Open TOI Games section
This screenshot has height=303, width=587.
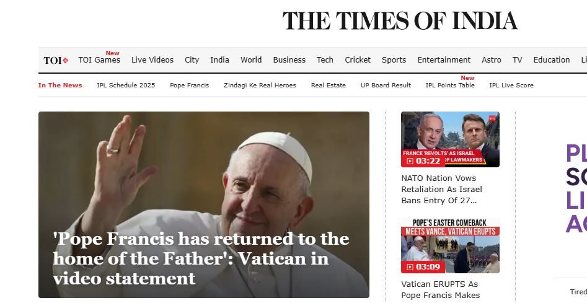click(99, 60)
